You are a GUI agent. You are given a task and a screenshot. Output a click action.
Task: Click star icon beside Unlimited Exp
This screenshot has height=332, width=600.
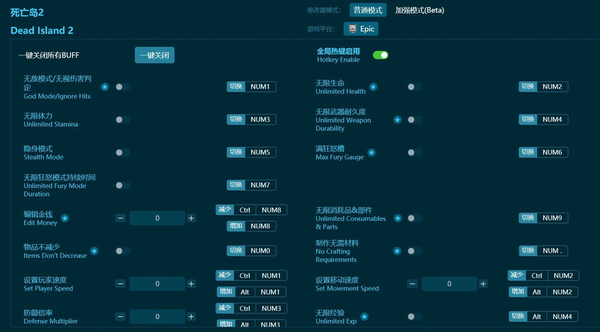click(364, 317)
